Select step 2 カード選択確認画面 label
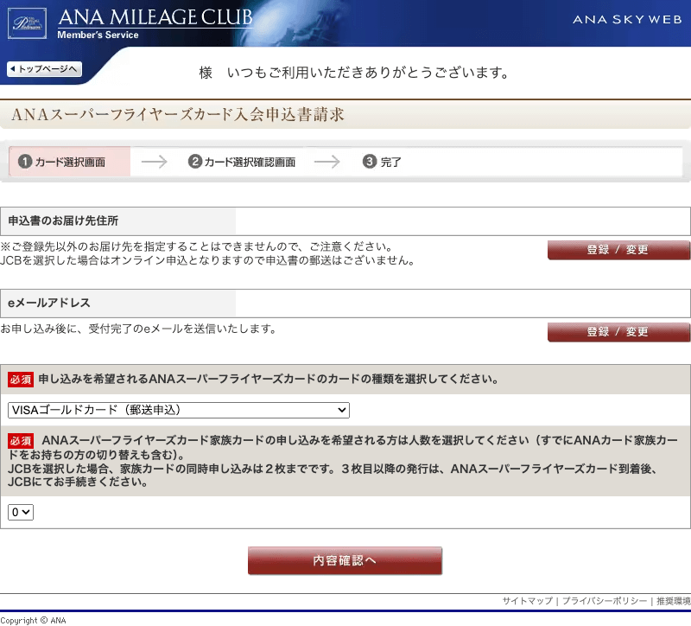The height and width of the screenshot is (626, 691). [x=242, y=162]
